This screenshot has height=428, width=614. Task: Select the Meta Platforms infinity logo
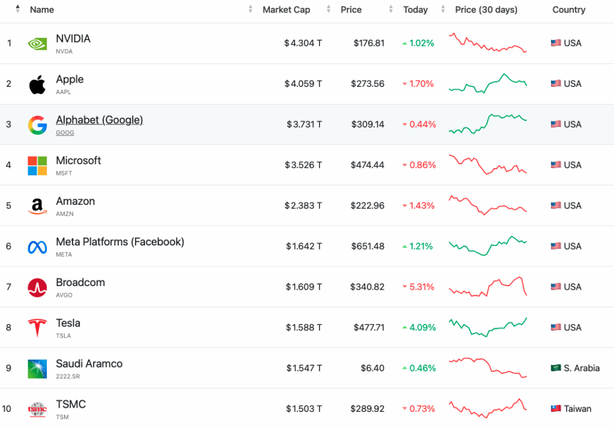click(37, 246)
